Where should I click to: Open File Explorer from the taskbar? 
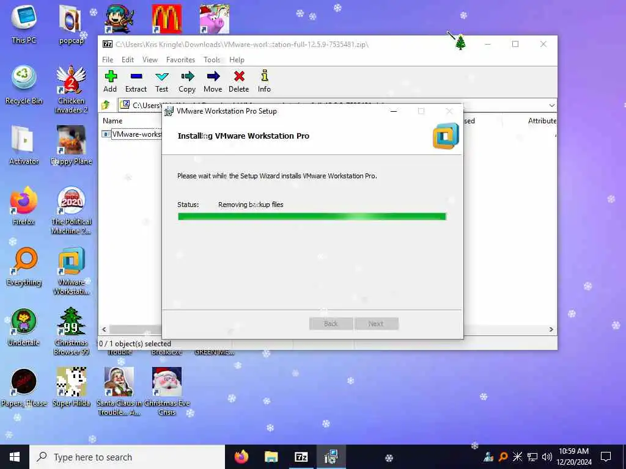(271, 457)
